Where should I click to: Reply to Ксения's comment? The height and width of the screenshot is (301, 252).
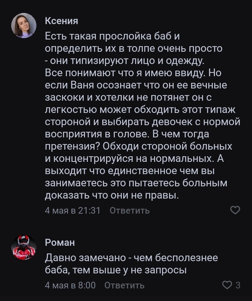point(129,210)
